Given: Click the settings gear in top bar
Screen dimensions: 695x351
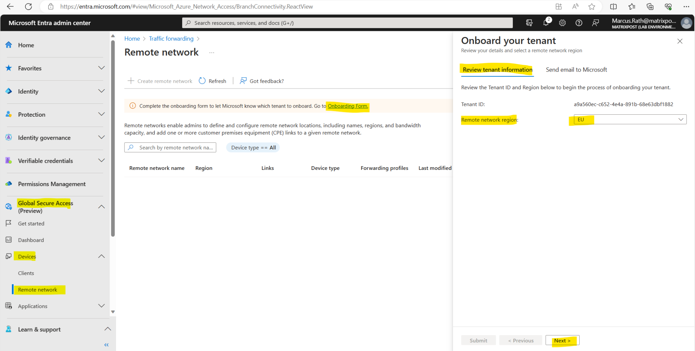Looking at the screenshot, I should [x=562, y=23].
